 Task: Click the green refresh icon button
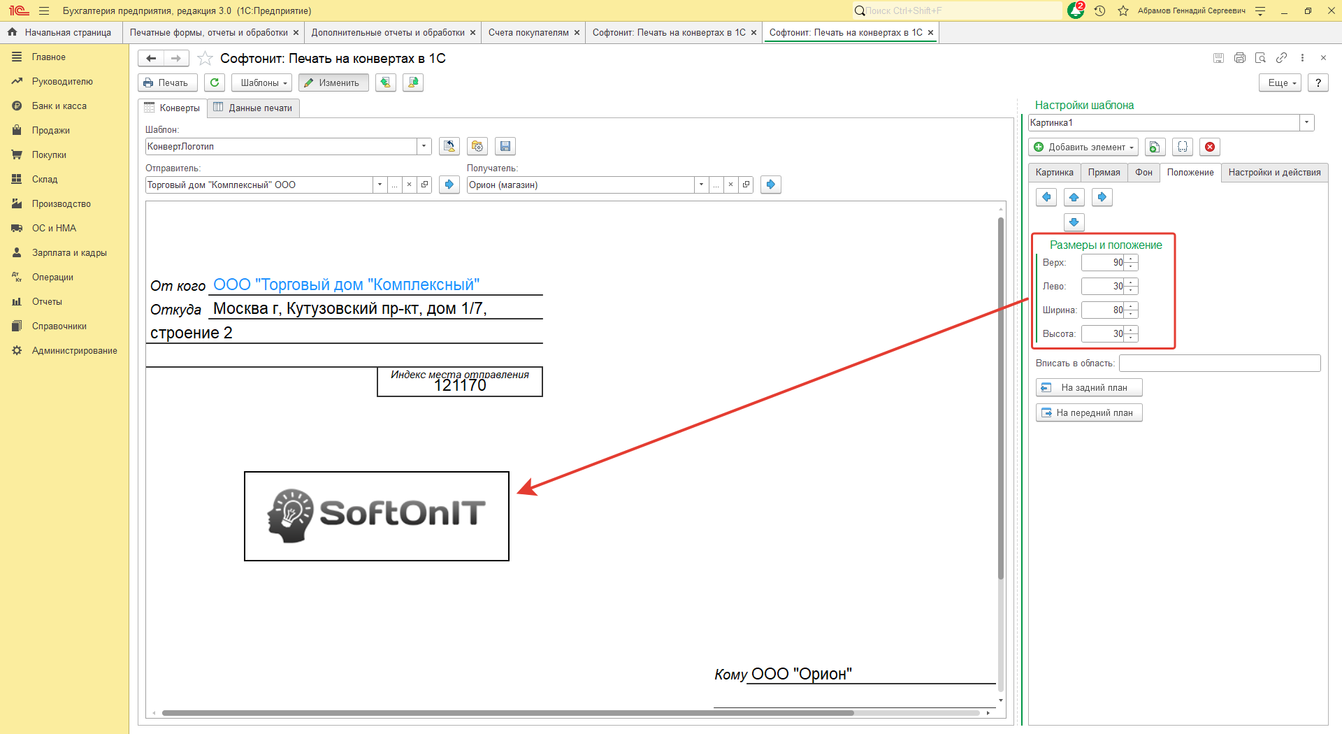(215, 82)
